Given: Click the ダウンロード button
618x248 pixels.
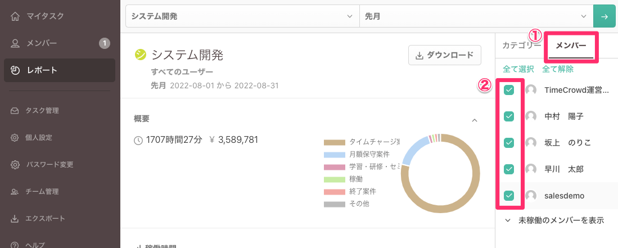Looking at the screenshot, I should 444,56.
